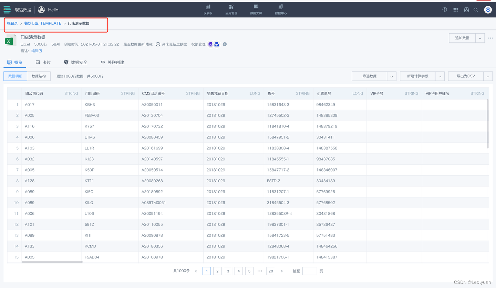Expand the 导出为CSV dropdown arrow
Image resolution: width=496 pixels, height=288 pixels.
click(x=488, y=76)
